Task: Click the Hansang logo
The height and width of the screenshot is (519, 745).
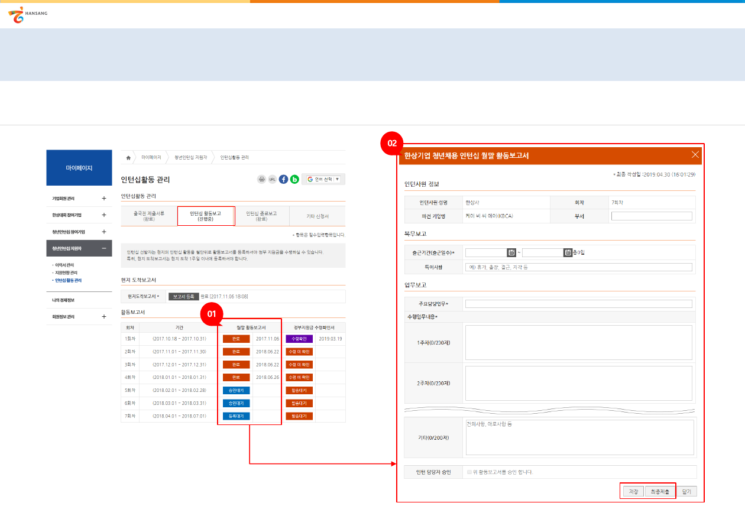Action: click(x=27, y=15)
